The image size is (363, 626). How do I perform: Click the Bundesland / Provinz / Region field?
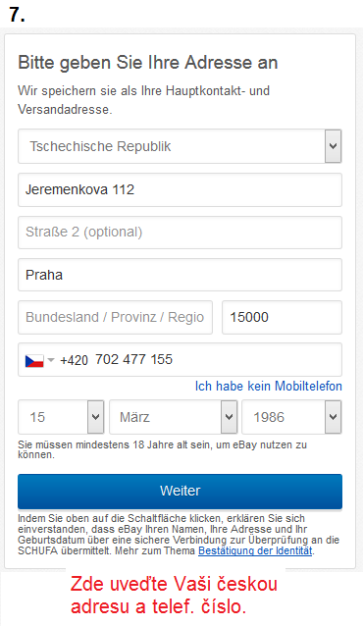point(115,317)
